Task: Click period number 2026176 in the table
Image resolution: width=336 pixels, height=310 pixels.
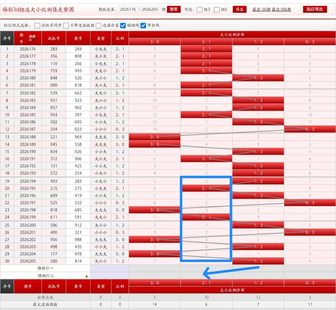Action: point(28,49)
